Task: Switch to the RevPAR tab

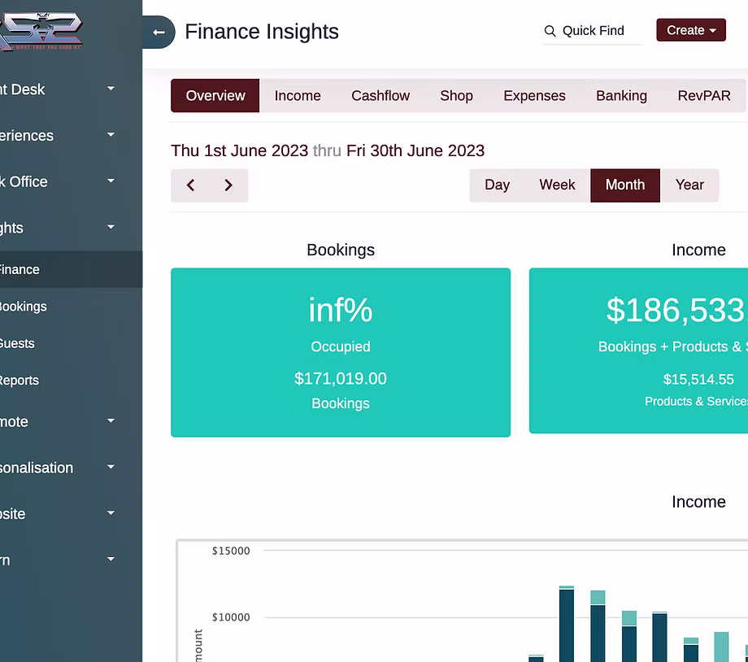Action: [703, 96]
